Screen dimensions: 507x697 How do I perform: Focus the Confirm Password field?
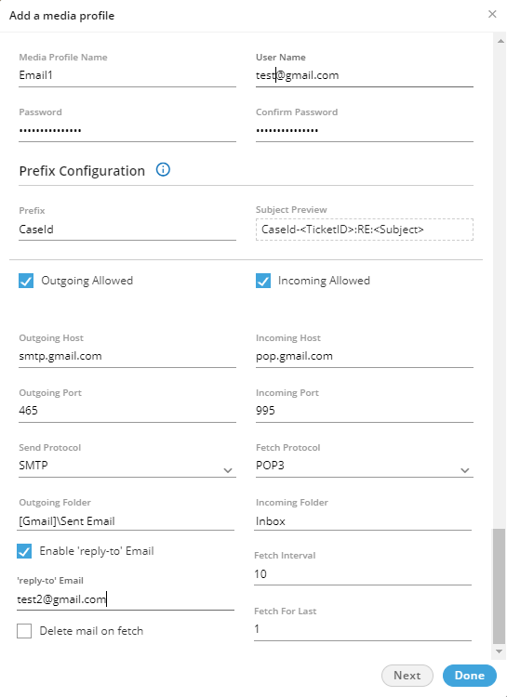(x=364, y=131)
